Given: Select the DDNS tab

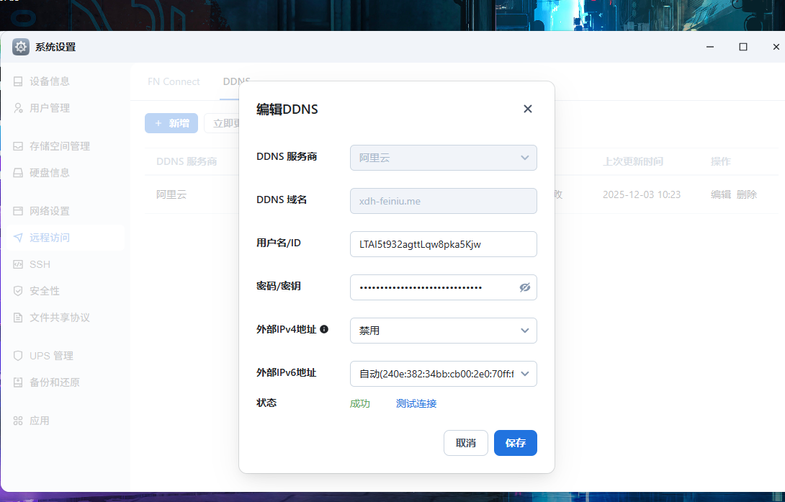Looking at the screenshot, I should click(236, 81).
